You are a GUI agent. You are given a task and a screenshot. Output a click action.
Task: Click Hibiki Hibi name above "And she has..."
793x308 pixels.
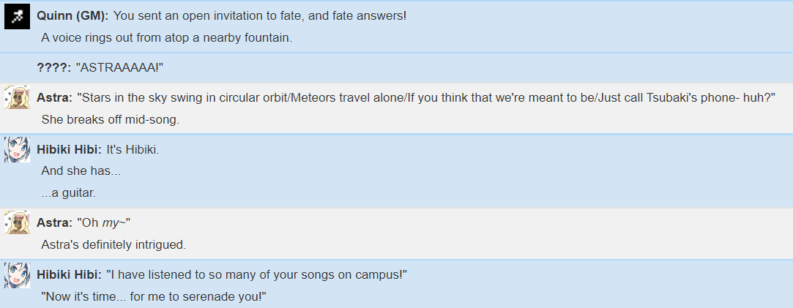coord(70,149)
